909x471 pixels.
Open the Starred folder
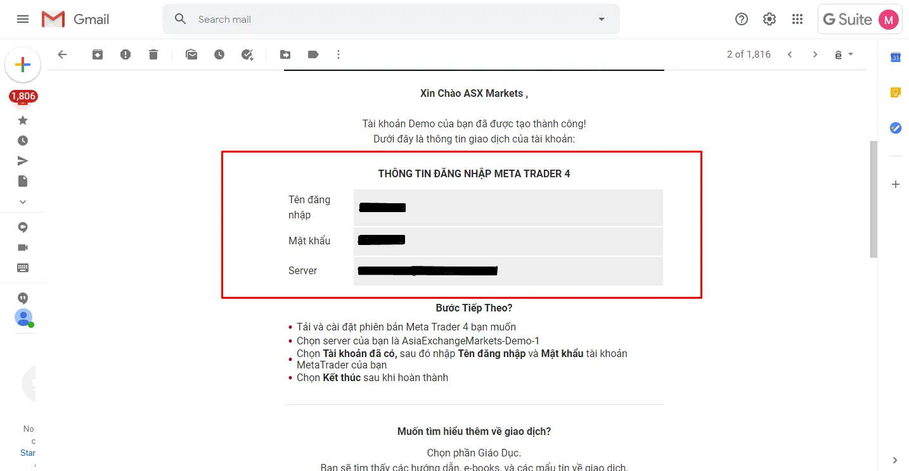coord(23,120)
